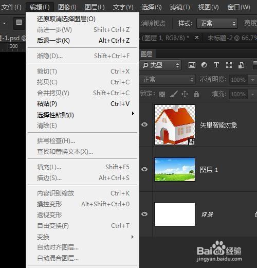Open the layer filter 类型 dropdown
This screenshot has height=268, width=257.
click(160, 65)
